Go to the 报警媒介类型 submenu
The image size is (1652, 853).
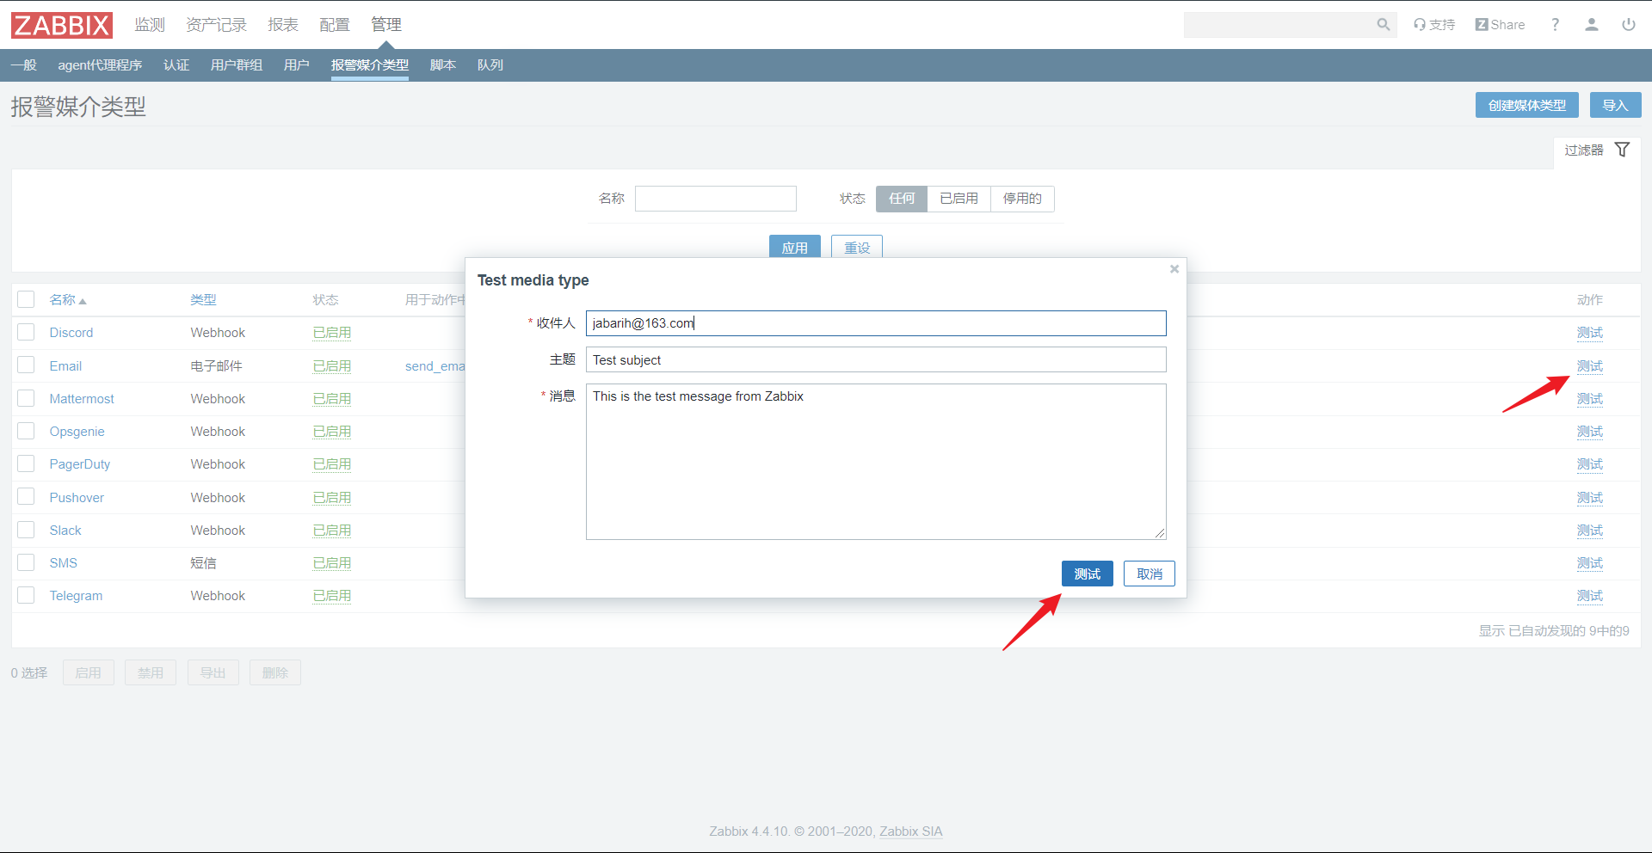tap(370, 65)
